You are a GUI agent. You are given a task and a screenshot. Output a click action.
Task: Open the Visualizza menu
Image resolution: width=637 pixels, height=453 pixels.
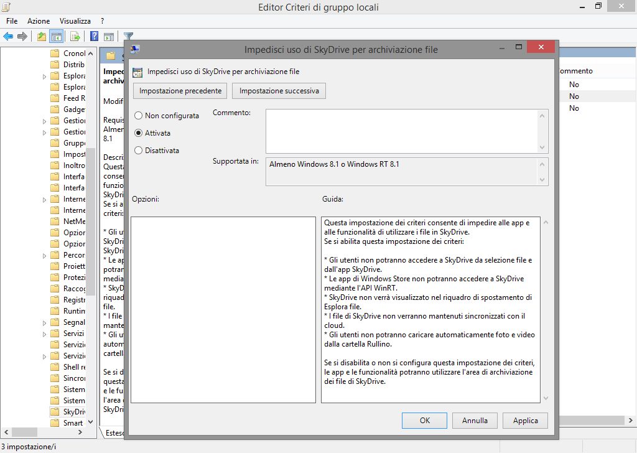[75, 21]
